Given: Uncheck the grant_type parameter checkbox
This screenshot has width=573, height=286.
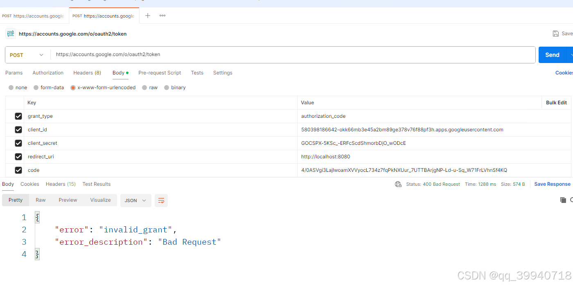Looking at the screenshot, I should 18,116.
